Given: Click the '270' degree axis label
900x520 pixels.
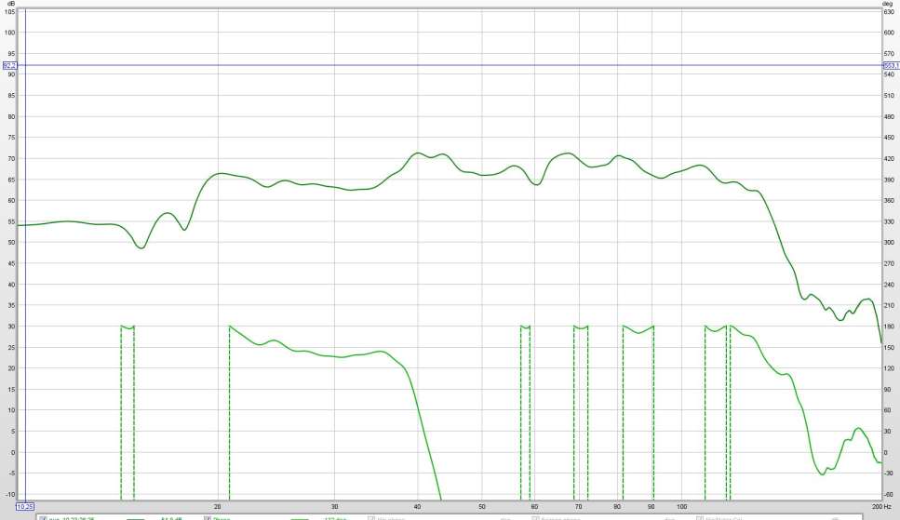Looking at the screenshot, I should (x=889, y=263).
